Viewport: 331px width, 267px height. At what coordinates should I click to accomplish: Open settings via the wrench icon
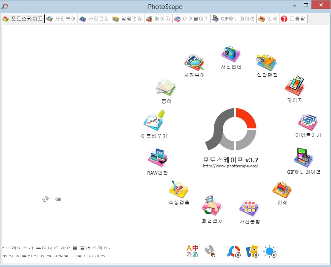(210, 251)
